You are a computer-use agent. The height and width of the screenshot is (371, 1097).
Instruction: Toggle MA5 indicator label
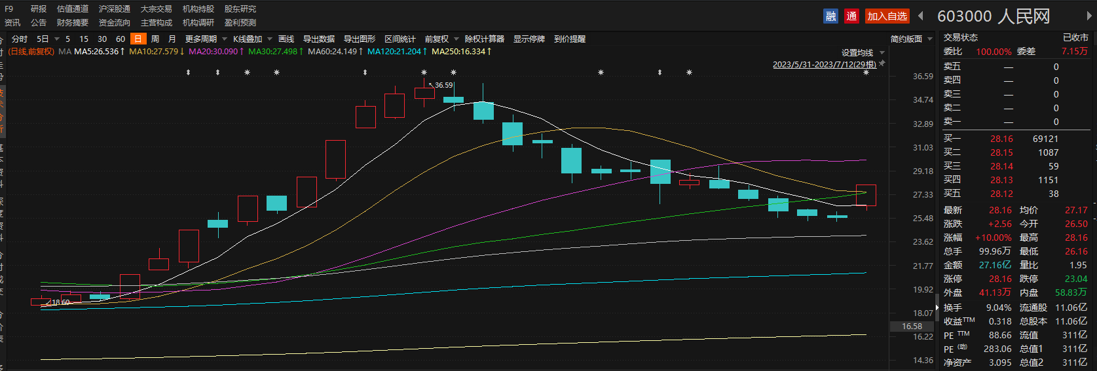[100, 51]
